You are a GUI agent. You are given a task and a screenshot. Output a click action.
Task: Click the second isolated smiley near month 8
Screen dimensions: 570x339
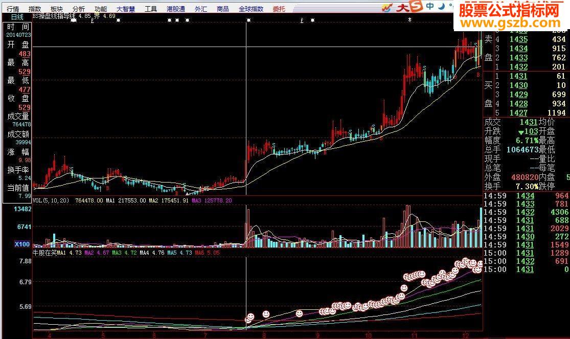click(266, 313)
